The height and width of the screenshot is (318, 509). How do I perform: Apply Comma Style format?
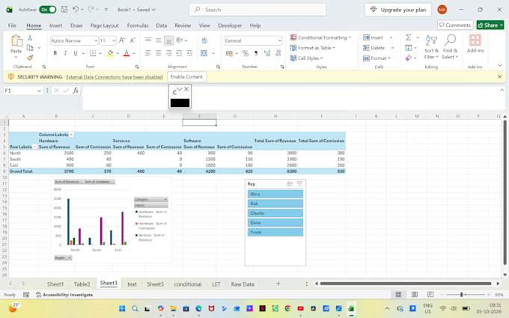[256, 53]
